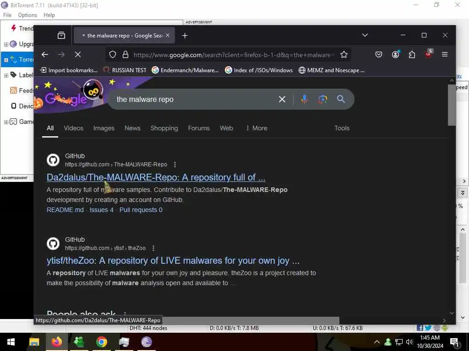The width and height of the screenshot is (469, 351).
Task: Open options for theZoo result
Action: click(153, 248)
